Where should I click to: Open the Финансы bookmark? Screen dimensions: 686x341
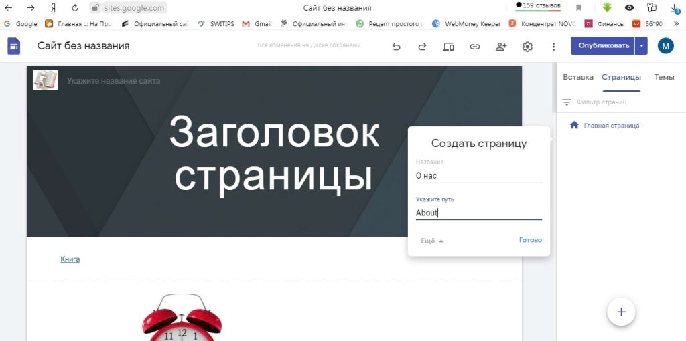(605, 24)
